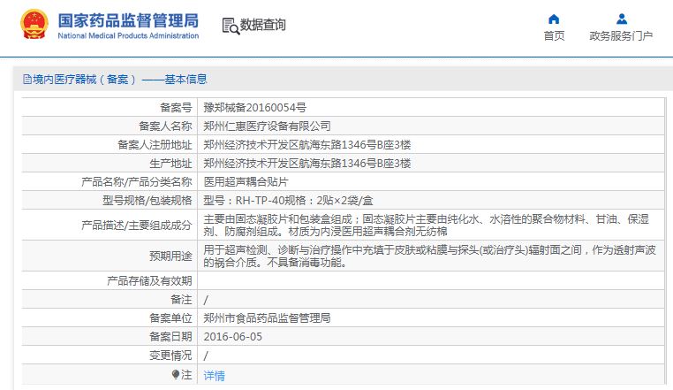Click the 政务服务门户 user icon

point(622,19)
